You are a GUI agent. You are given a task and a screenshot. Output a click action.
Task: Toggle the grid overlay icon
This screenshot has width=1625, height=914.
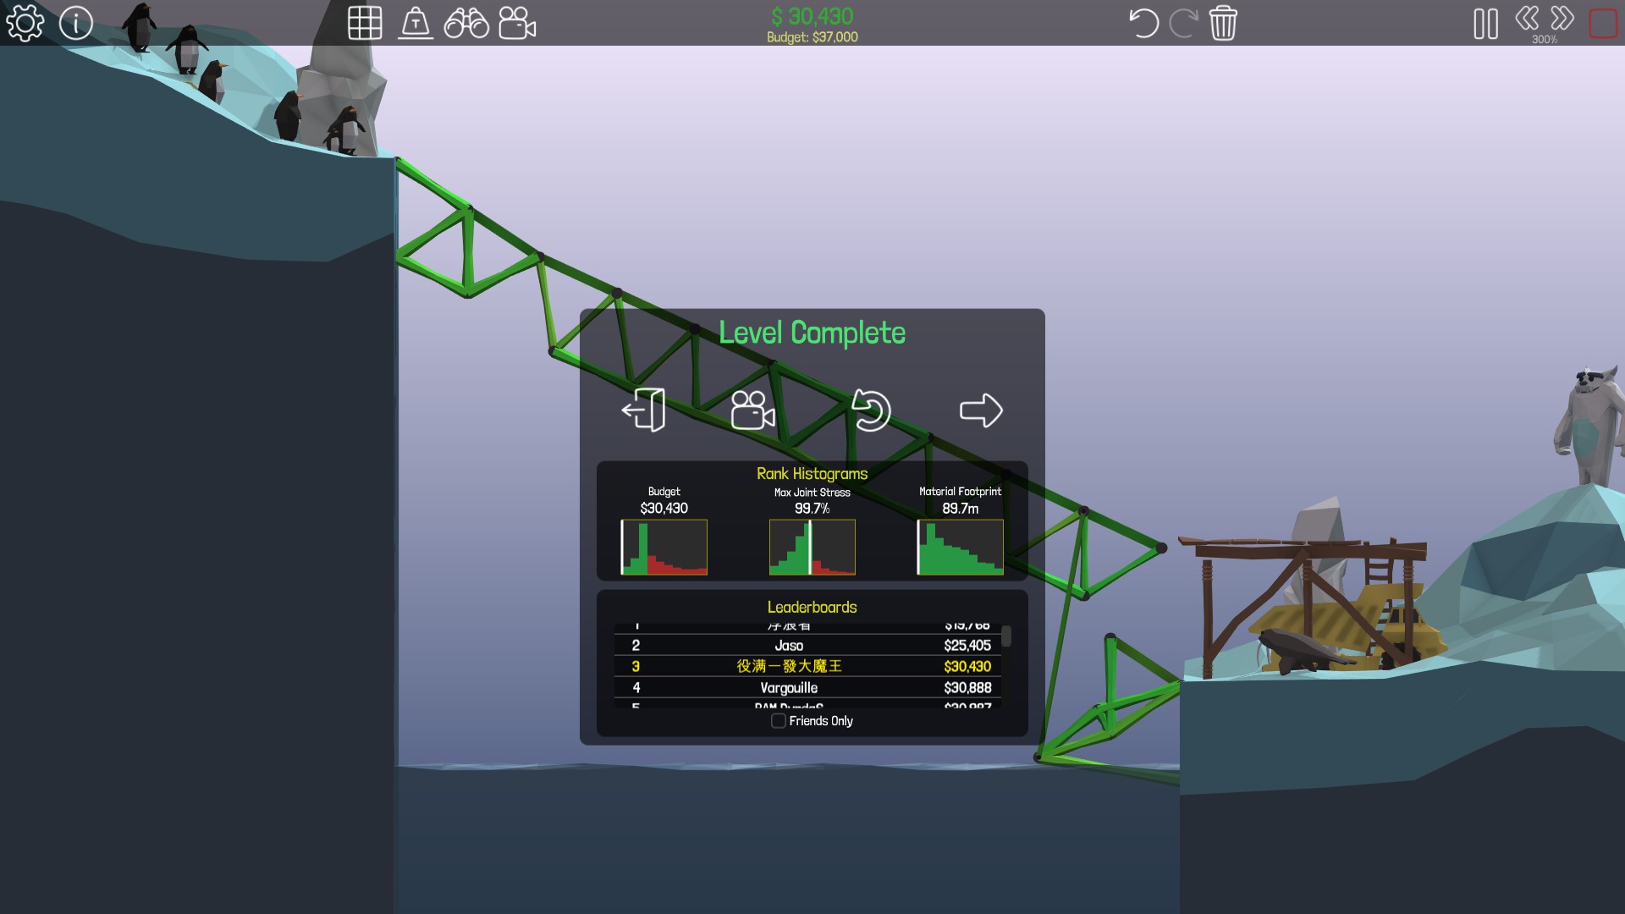point(365,23)
